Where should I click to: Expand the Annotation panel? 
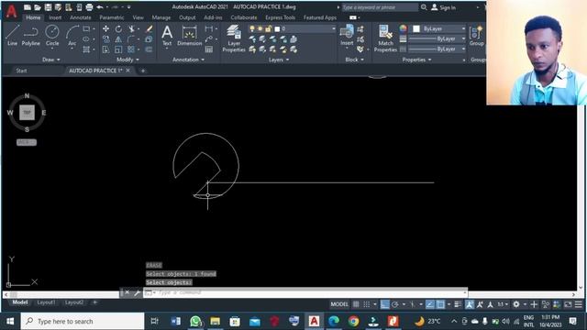pyautogui.click(x=188, y=60)
